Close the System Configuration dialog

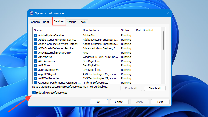click(x=168, y=13)
